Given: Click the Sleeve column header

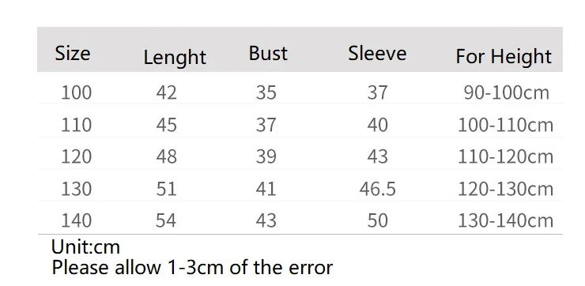Looking at the screenshot, I should click(x=377, y=53).
